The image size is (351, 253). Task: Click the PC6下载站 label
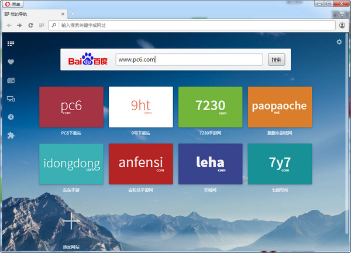[71, 133]
